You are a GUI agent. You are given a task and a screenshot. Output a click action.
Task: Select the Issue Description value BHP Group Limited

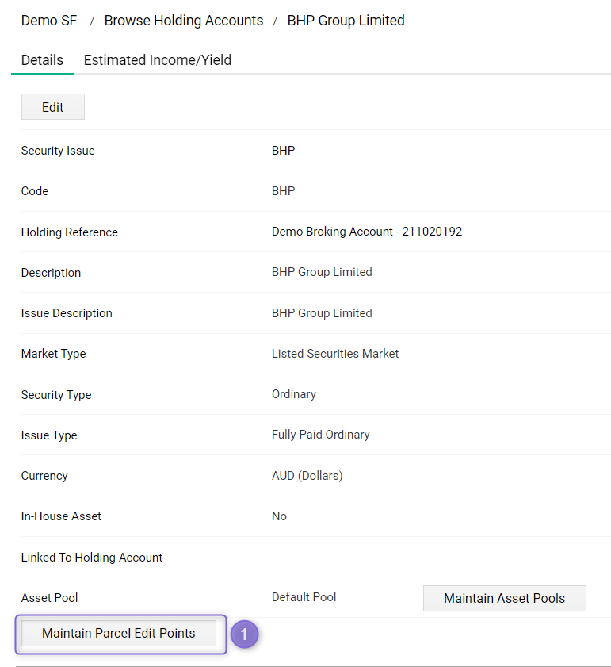click(322, 313)
